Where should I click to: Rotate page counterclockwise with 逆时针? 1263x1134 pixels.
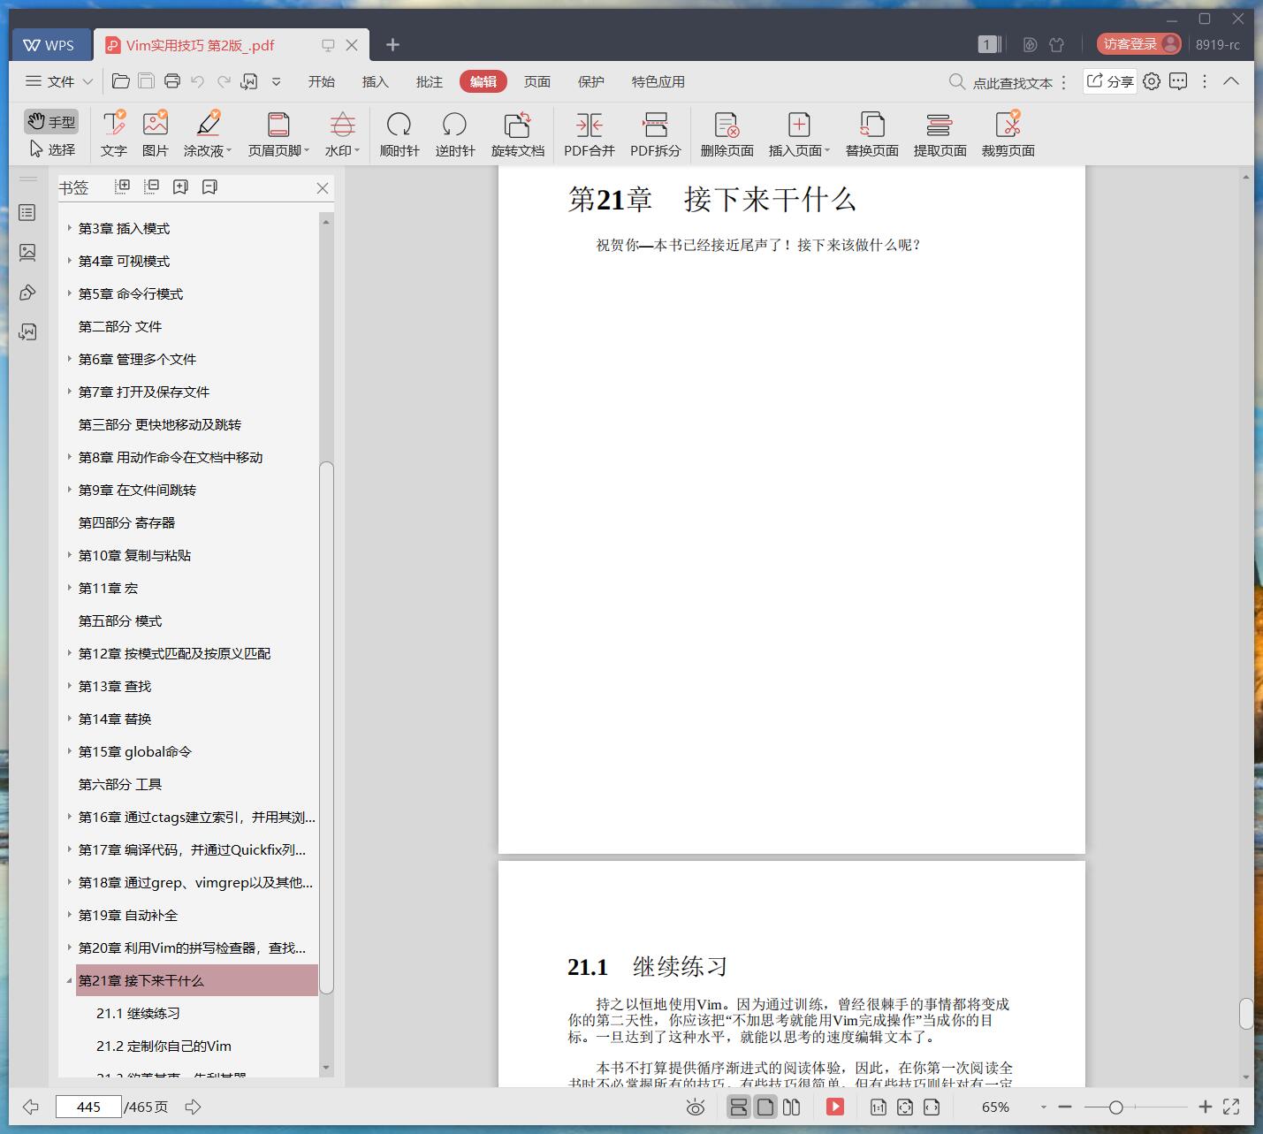click(x=455, y=133)
